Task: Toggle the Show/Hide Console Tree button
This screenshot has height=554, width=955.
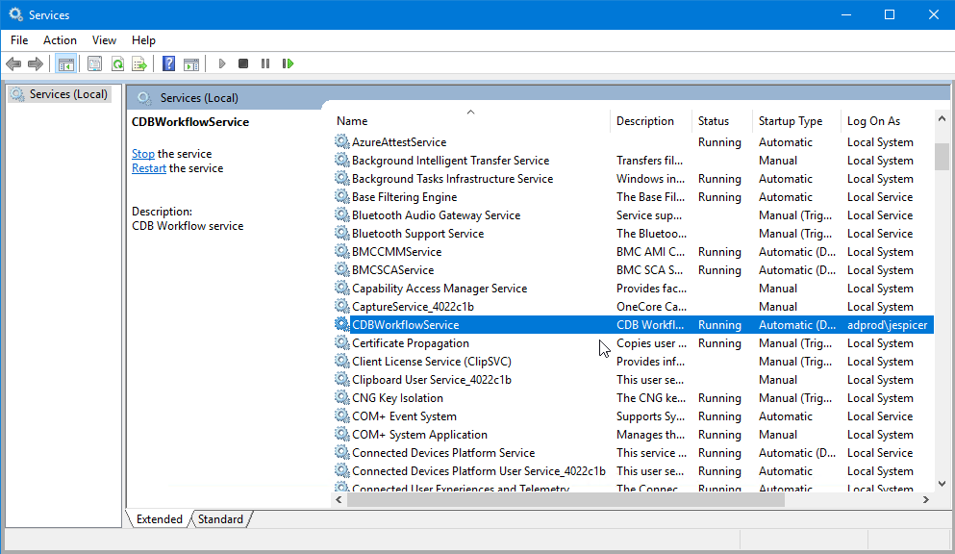Action: click(65, 63)
